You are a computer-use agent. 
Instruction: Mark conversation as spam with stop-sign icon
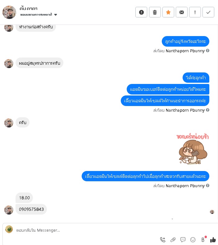click(x=141, y=12)
